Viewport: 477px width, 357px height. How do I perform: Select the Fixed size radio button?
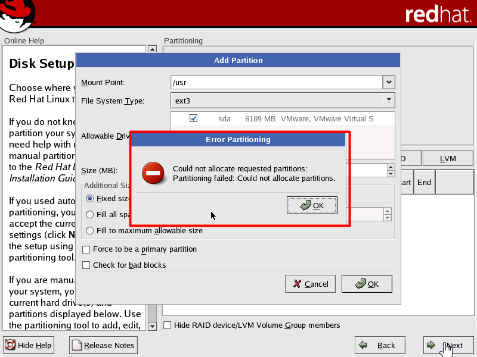pos(89,199)
